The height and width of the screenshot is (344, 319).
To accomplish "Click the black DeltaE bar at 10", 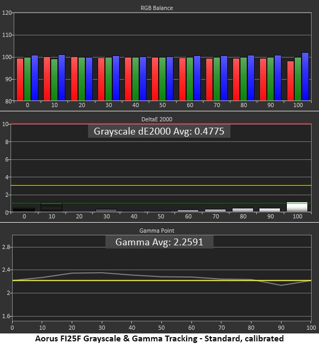I will click(x=52, y=207).
